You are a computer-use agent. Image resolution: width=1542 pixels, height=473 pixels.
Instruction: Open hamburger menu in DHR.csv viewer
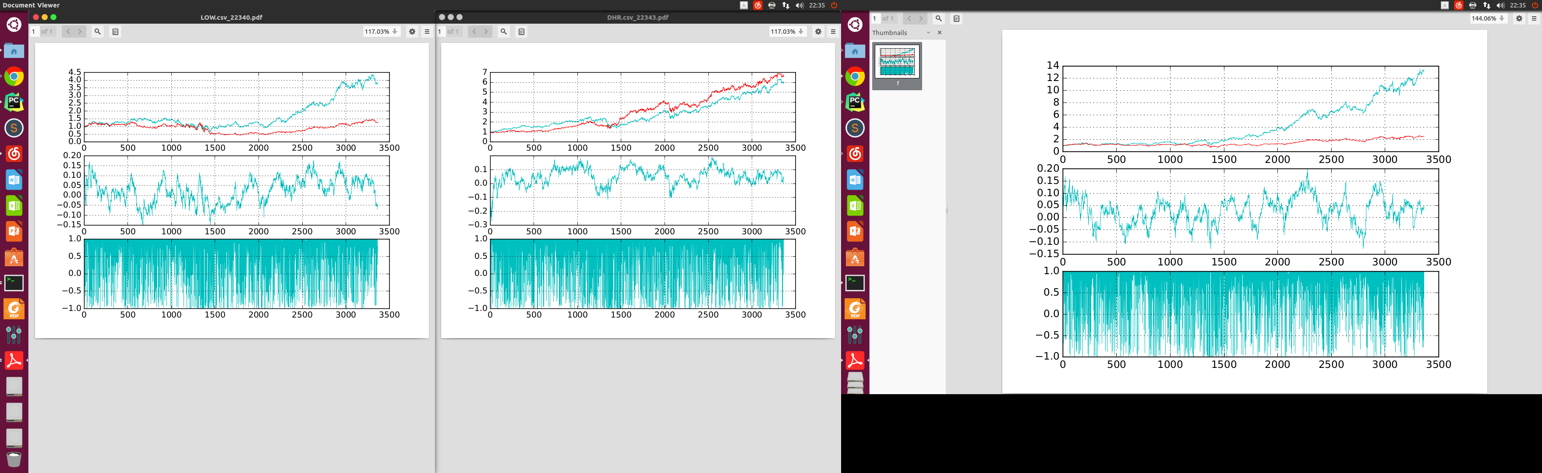(833, 32)
